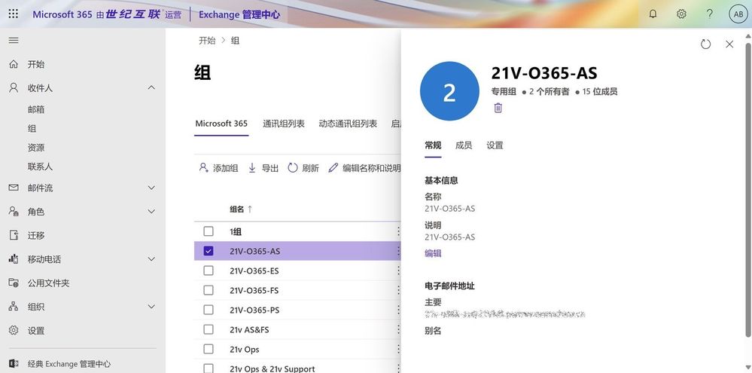Refresh the group details panel
752x373 pixels.
705,44
